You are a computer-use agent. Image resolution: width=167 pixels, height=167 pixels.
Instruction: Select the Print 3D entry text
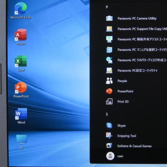coord(123,102)
